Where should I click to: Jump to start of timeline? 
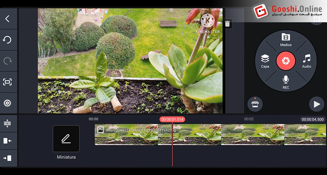[x=7, y=141]
